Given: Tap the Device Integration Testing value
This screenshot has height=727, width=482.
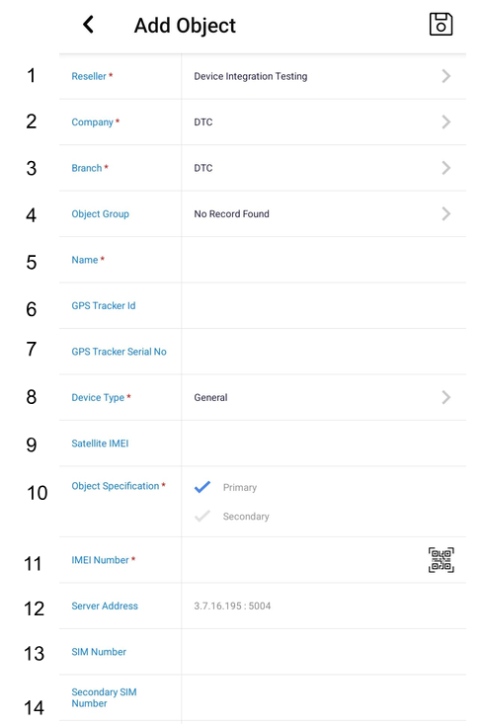Looking at the screenshot, I should [250, 76].
